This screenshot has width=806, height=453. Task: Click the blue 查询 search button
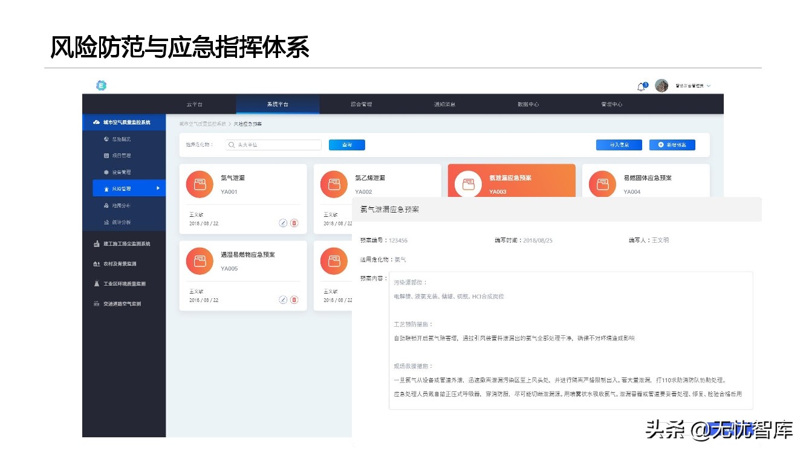click(347, 145)
